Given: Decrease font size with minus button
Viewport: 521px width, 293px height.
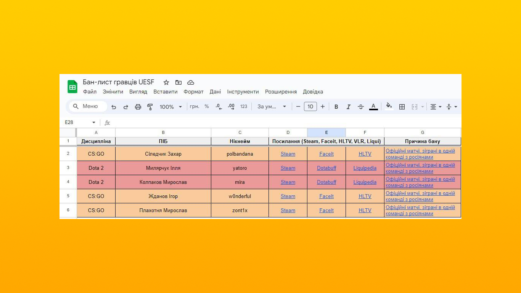Looking at the screenshot, I should click(x=298, y=106).
